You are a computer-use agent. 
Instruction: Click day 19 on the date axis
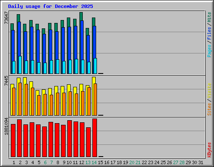[125, 162]
